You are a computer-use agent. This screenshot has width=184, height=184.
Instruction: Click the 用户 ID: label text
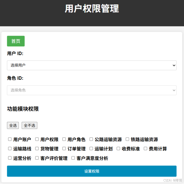15,53
